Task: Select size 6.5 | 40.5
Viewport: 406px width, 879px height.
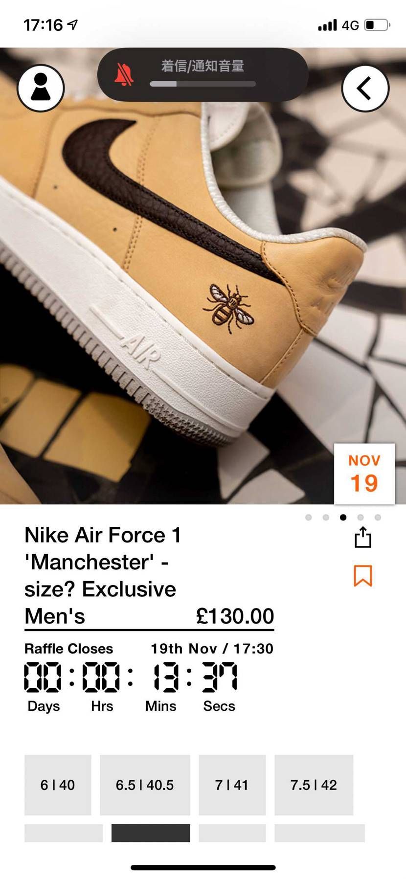Action: [145, 785]
